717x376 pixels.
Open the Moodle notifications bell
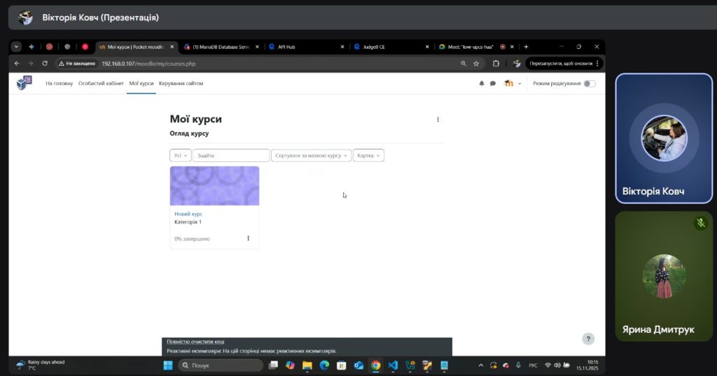pyautogui.click(x=482, y=83)
